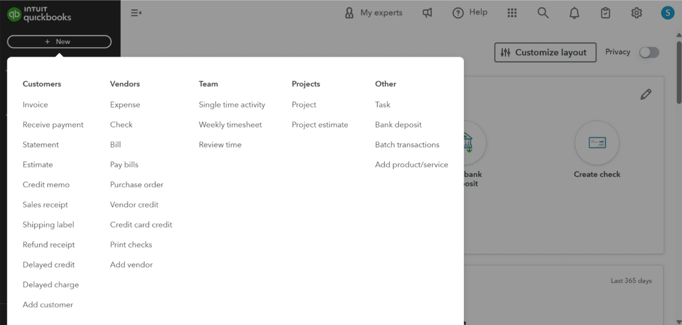This screenshot has height=325, width=682.
Task: Select Project estimate under Projects
Action: pyautogui.click(x=320, y=125)
